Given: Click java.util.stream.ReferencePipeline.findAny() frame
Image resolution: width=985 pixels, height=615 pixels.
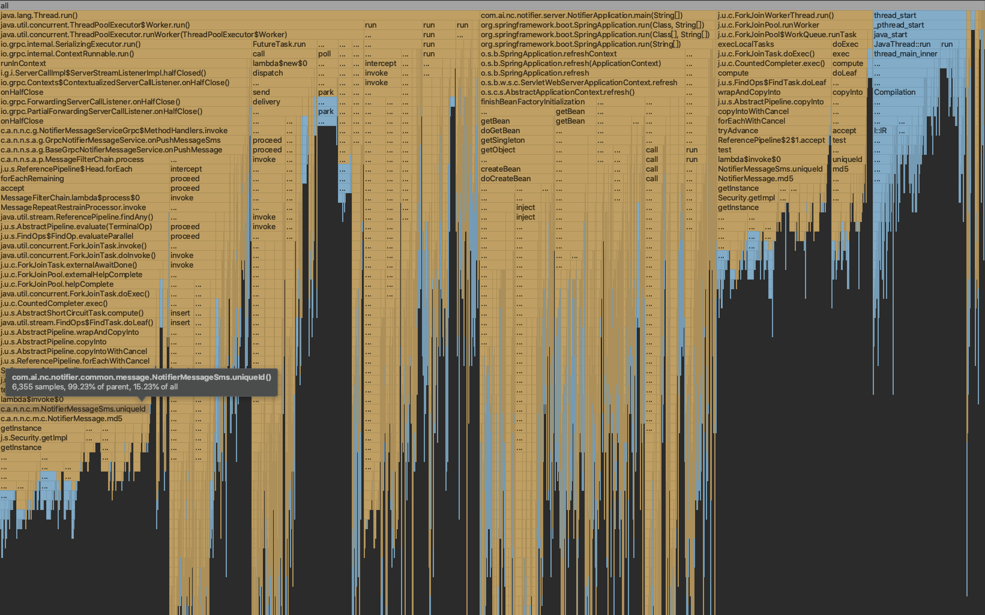Looking at the screenshot, I should [x=85, y=217].
